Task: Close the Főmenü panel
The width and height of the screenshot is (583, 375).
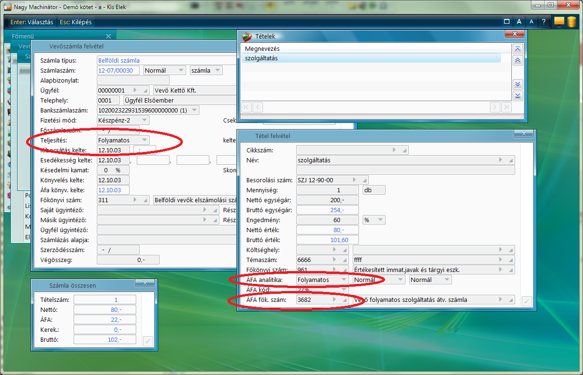Action: pos(109,36)
